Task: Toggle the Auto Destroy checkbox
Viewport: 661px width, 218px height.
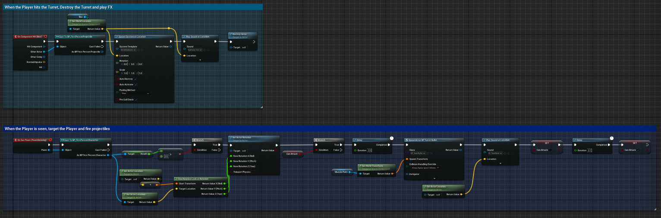Action: tap(135, 79)
